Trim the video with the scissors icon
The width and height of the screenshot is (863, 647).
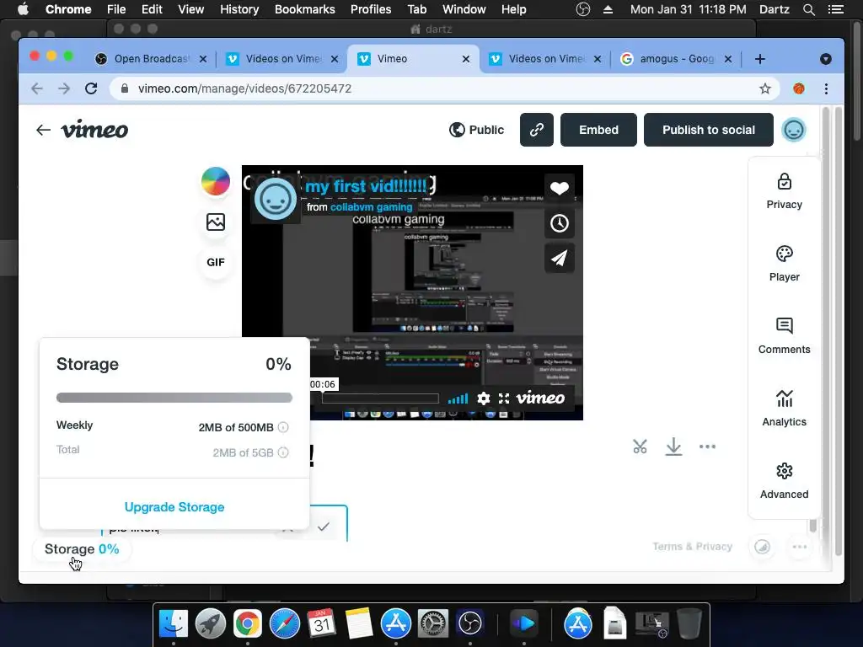[640, 446]
